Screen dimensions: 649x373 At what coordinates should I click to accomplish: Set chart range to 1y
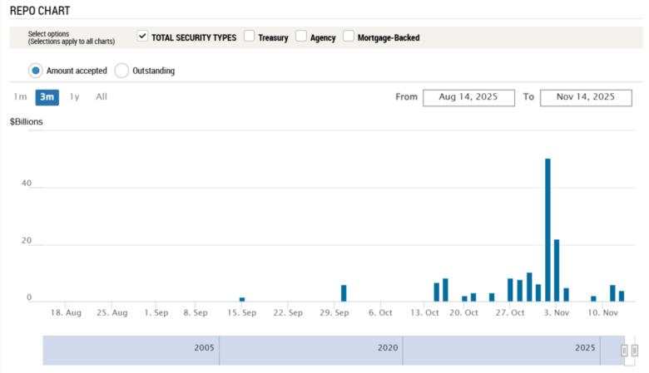(75, 97)
